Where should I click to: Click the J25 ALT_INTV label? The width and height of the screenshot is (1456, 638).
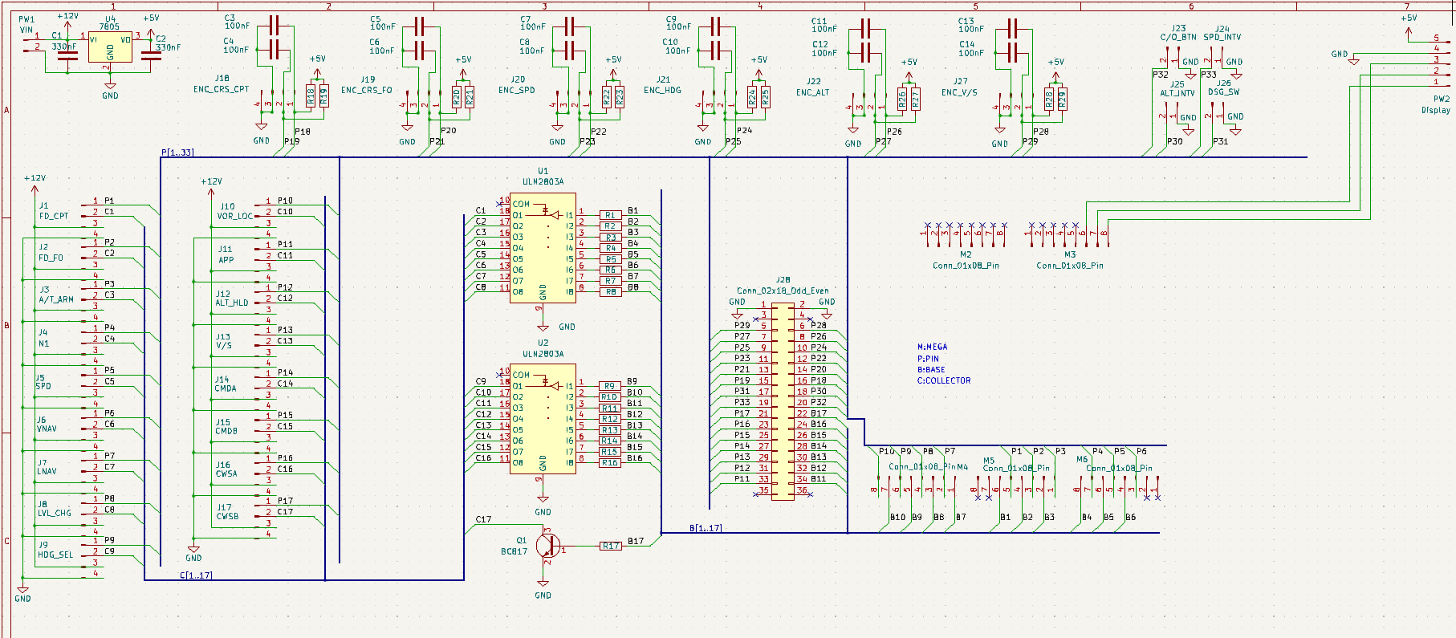(x=1177, y=88)
